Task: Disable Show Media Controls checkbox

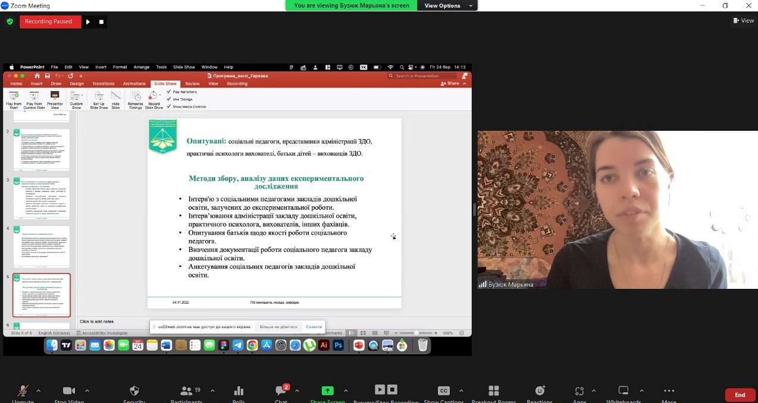Action: (169, 106)
